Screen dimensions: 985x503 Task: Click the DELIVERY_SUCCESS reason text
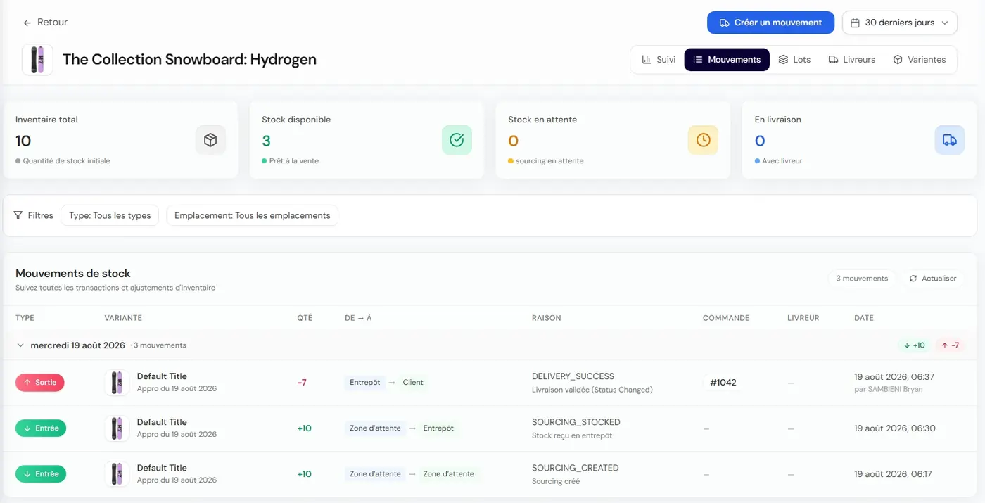(x=573, y=376)
